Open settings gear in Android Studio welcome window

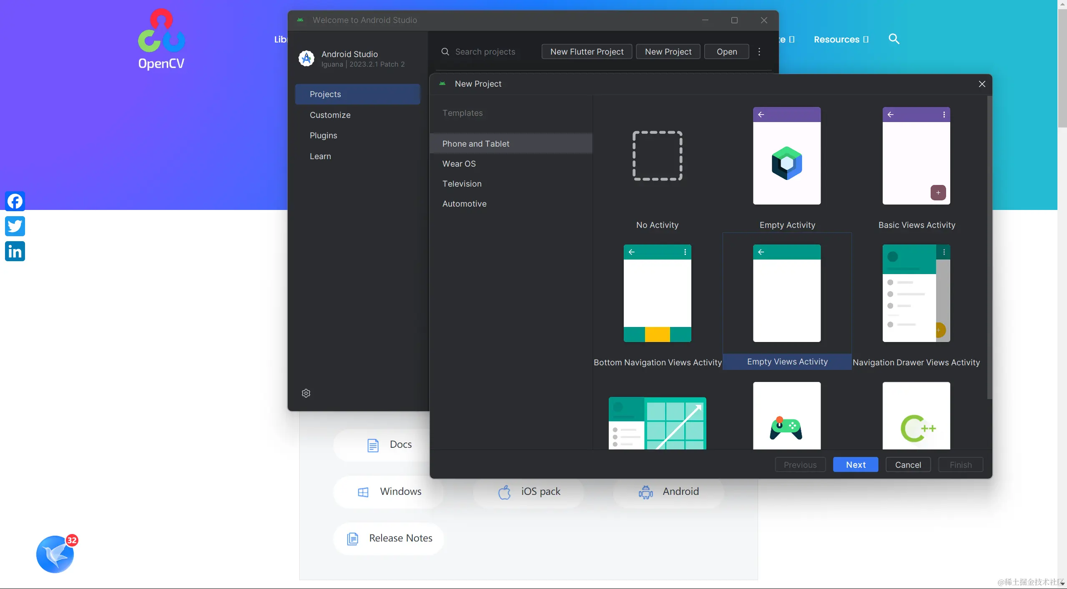pyautogui.click(x=306, y=393)
